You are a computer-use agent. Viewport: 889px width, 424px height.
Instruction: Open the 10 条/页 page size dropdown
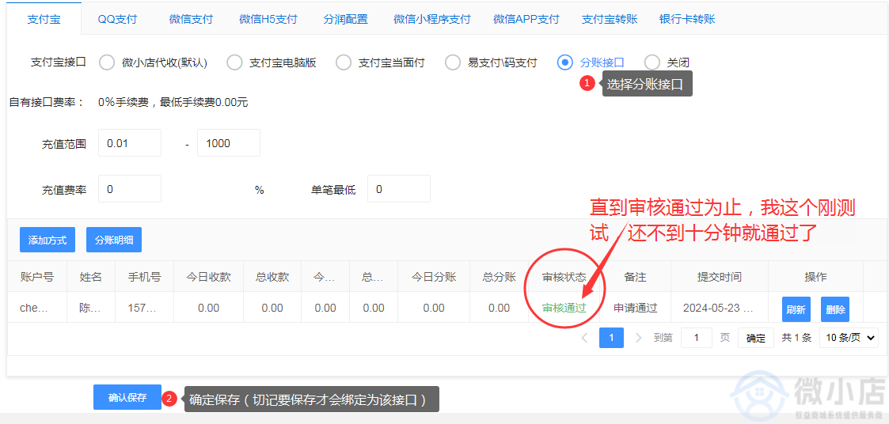[x=850, y=338]
